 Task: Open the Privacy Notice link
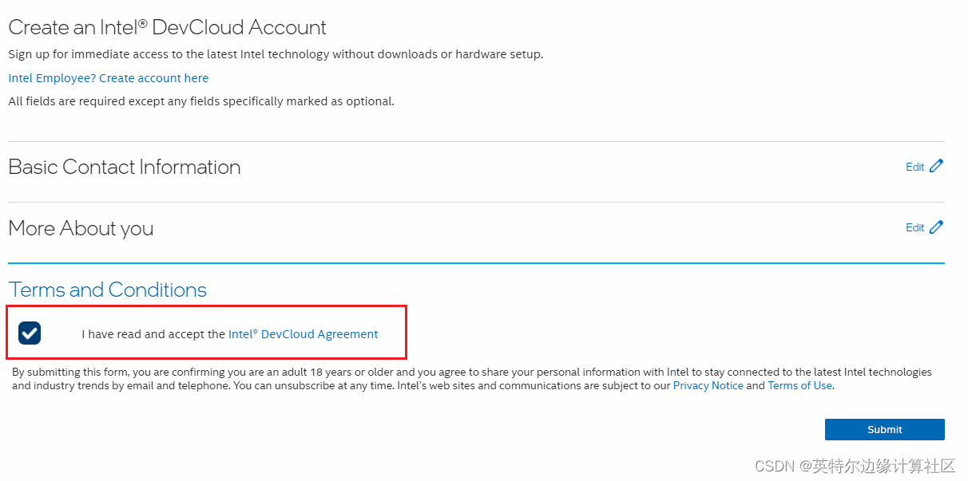click(708, 385)
